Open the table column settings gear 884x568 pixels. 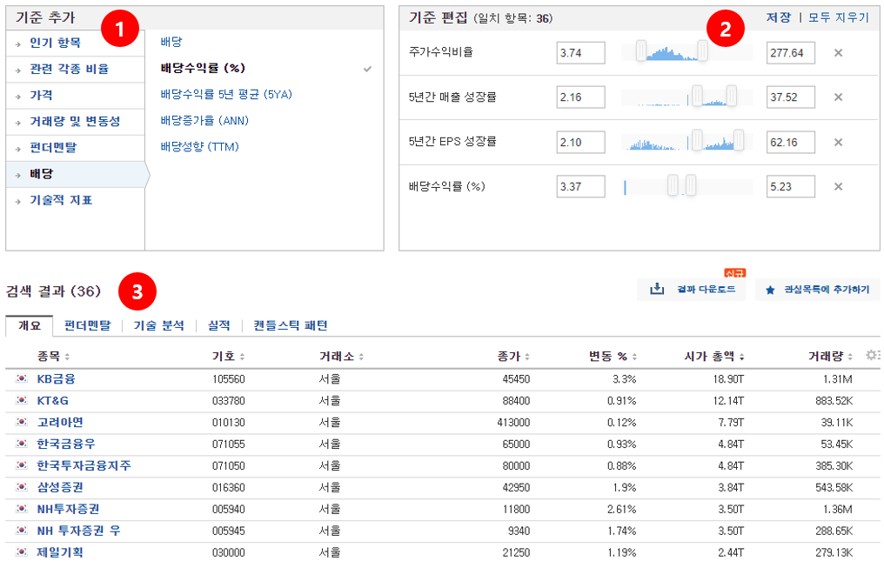[x=872, y=355]
